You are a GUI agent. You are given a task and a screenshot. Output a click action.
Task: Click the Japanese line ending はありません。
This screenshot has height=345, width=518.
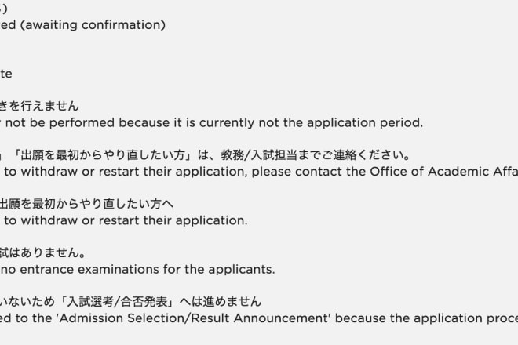(43, 252)
